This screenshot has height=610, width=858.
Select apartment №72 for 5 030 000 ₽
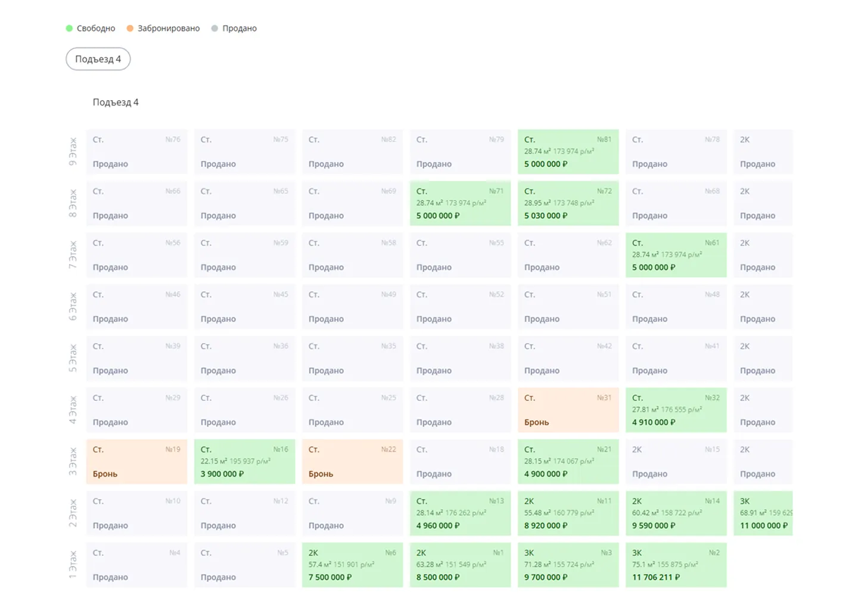[x=568, y=204]
